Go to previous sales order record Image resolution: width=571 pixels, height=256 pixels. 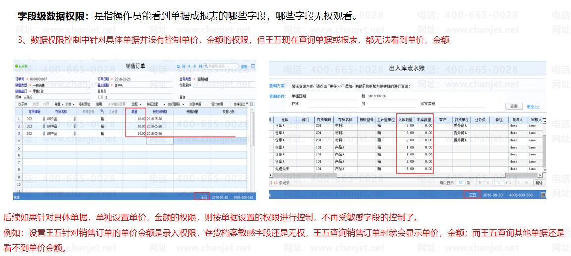(189, 66)
